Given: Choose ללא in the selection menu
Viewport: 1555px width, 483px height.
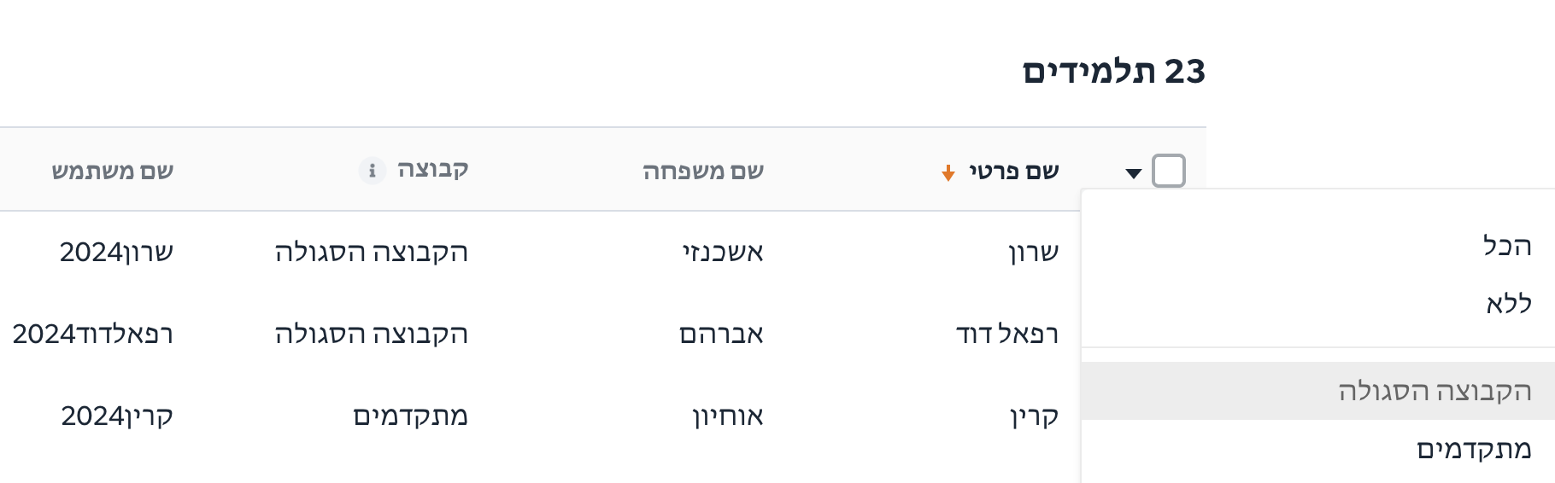Looking at the screenshot, I should click(1508, 304).
